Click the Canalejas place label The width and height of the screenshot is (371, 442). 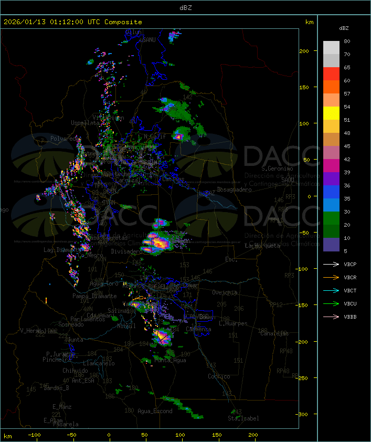[x=274, y=333]
